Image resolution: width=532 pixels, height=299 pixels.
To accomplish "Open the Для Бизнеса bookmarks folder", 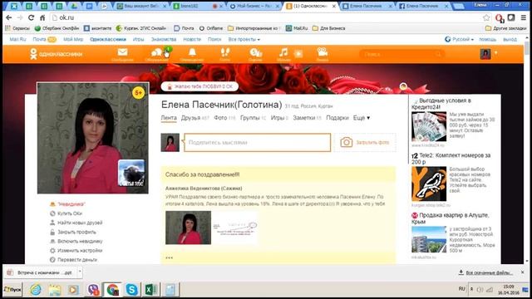I will tap(328, 28).
